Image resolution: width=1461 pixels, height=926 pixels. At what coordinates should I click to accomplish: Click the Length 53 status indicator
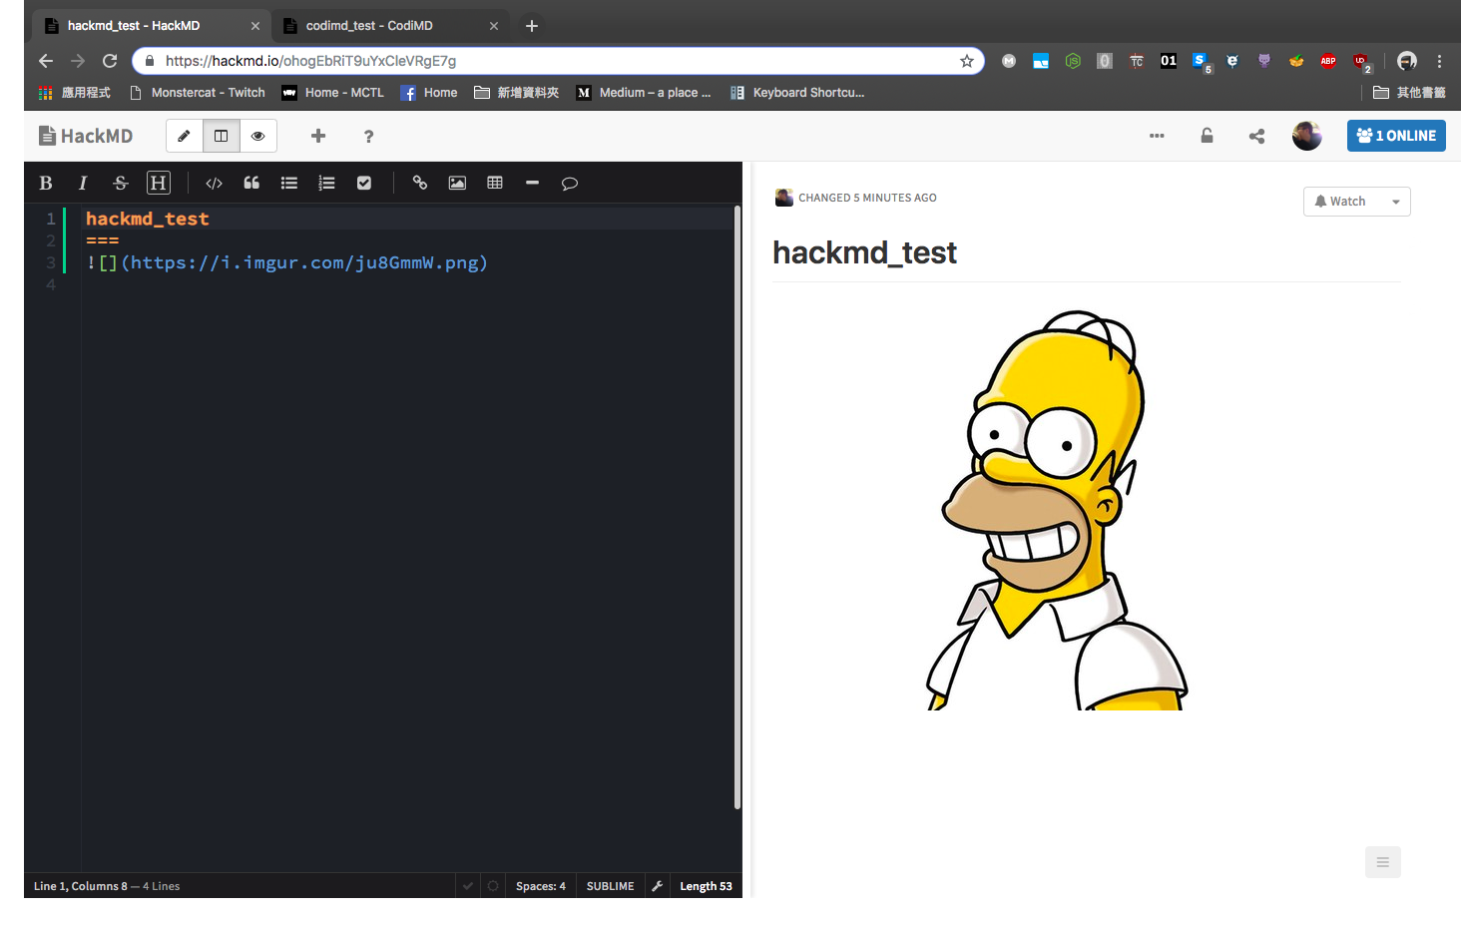(706, 886)
